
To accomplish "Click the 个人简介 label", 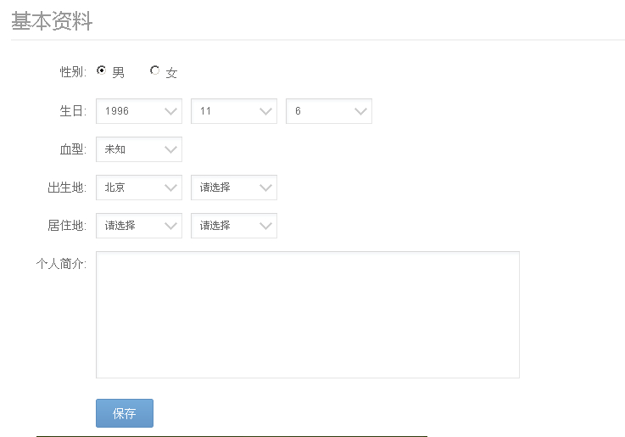I will [61, 264].
